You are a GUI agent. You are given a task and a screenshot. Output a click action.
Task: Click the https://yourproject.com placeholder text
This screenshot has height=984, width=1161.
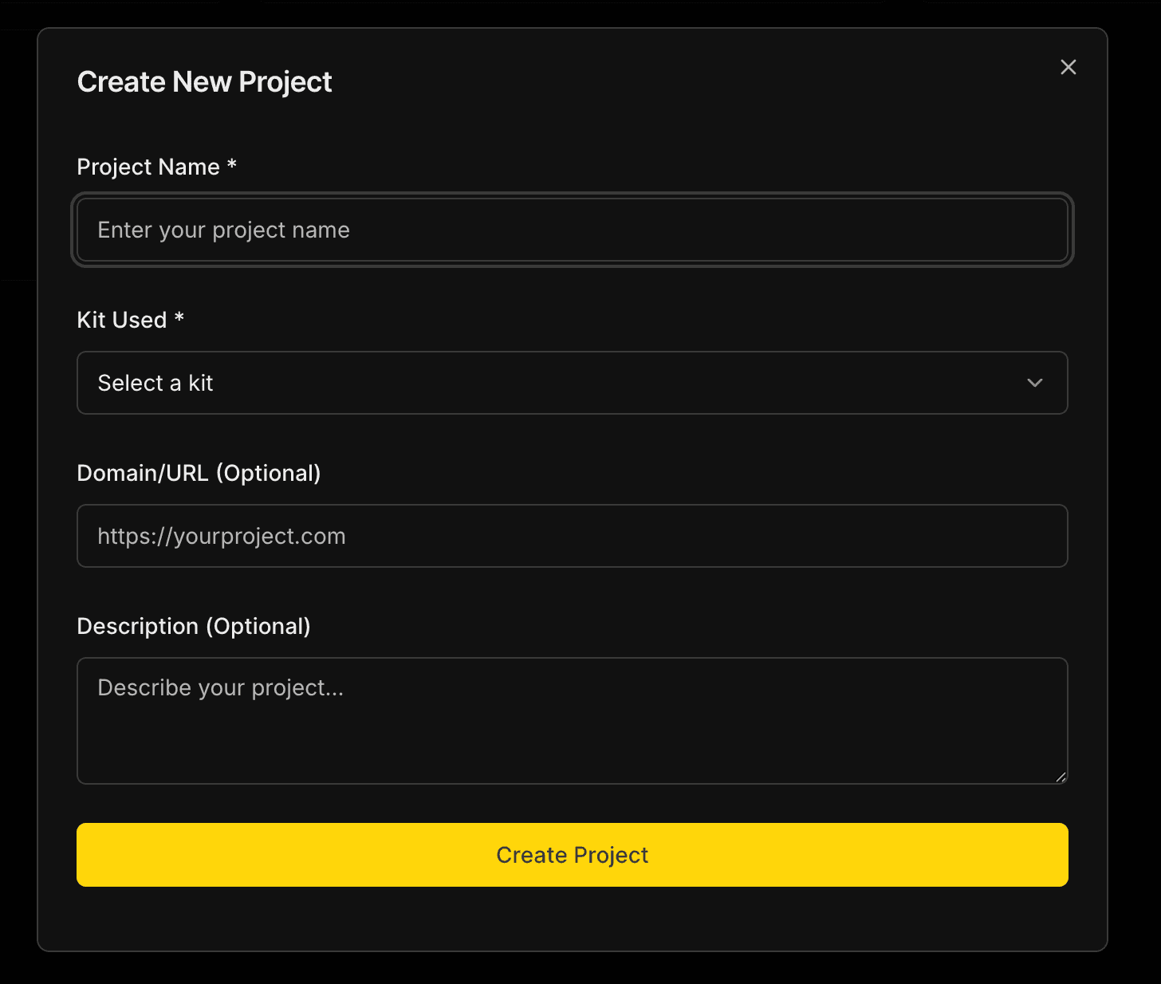[x=222, y=536]
